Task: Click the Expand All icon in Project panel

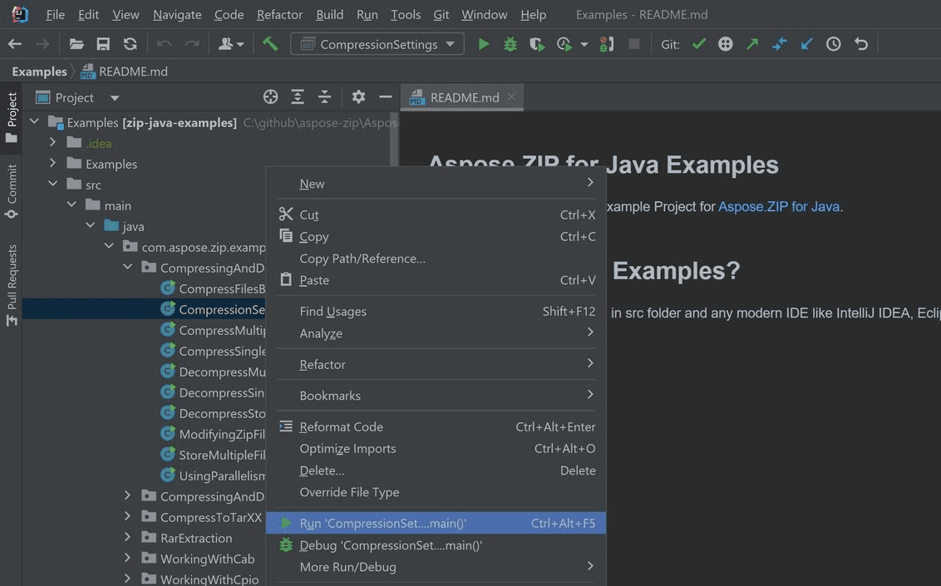Action: (x=297, y=96)
